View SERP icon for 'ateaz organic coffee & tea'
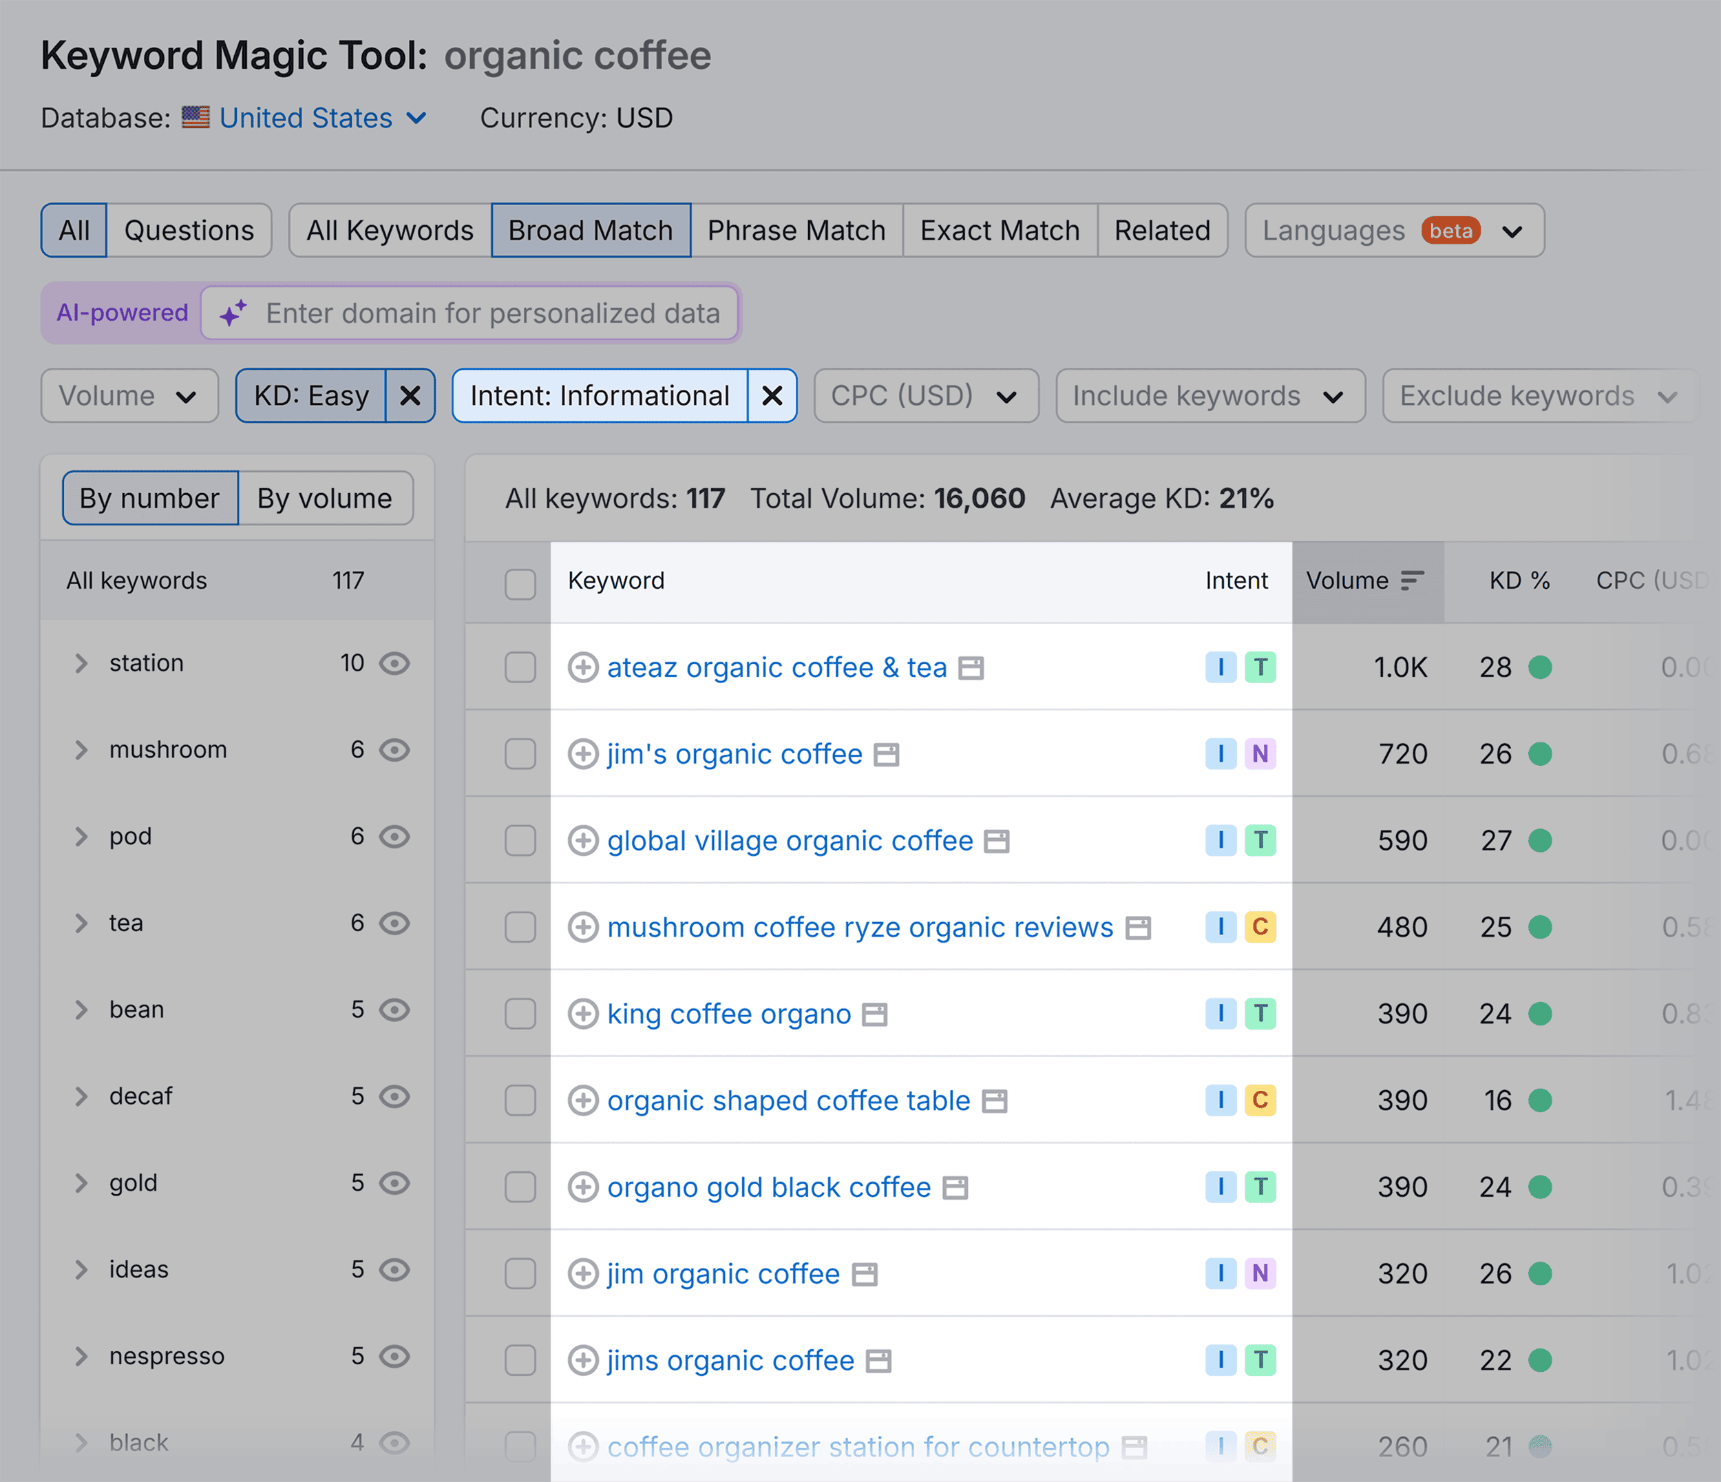 (971, 668)
